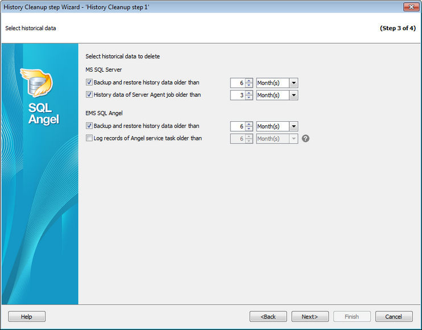
Task: Click the EMS SQL Angel backup number field
Action: (238, 126)
